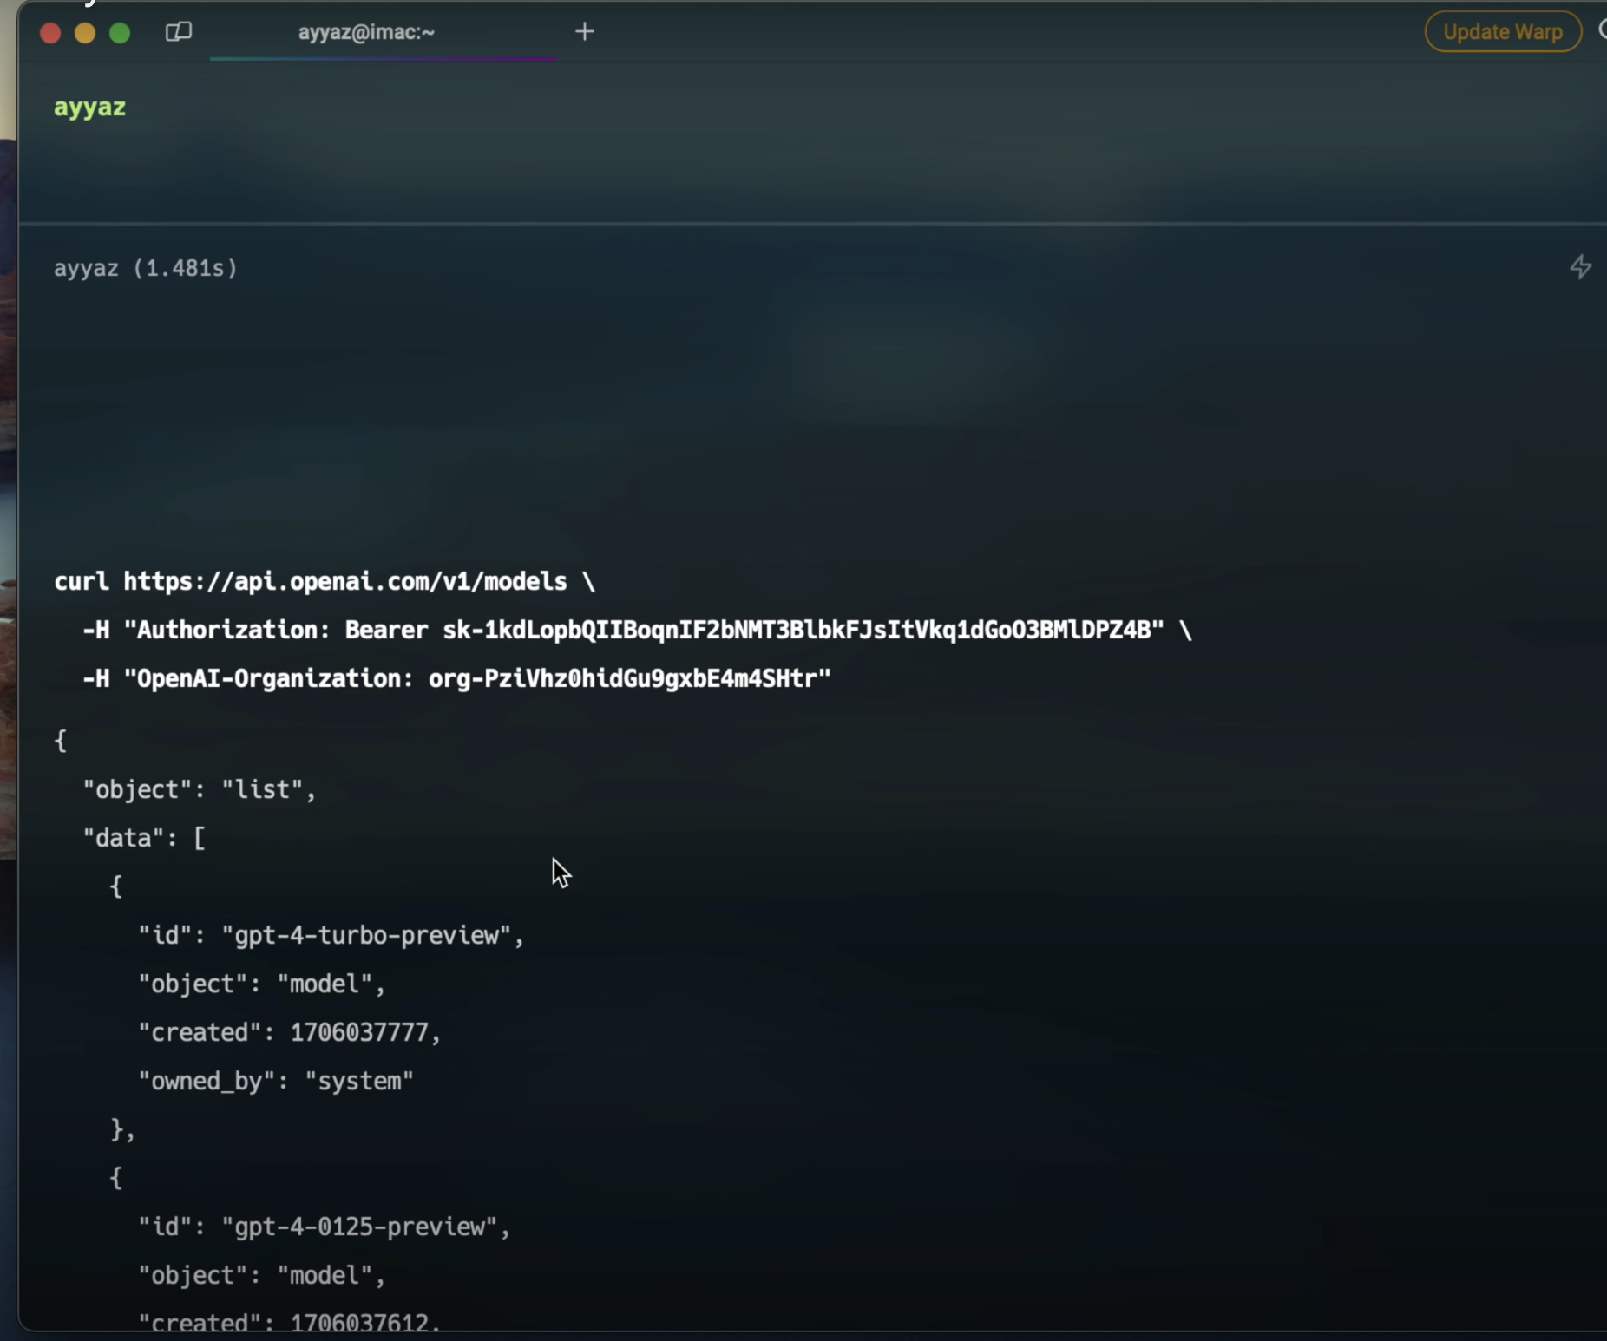This screenshot has width=1607, height=1341.
Task: Click the lightning bolt icon on the block
Action: click(x=1580, y=267)
